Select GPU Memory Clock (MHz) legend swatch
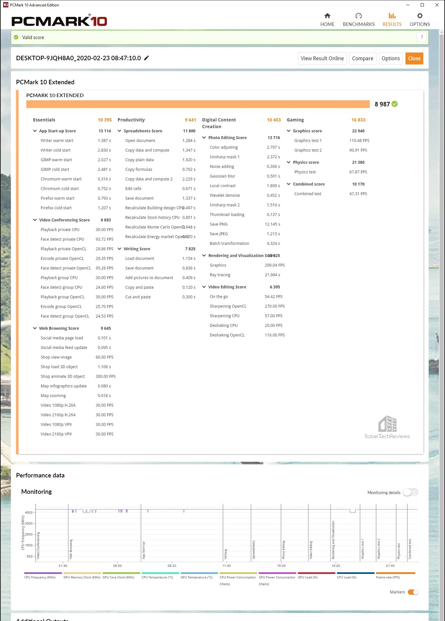 [82, 573]
